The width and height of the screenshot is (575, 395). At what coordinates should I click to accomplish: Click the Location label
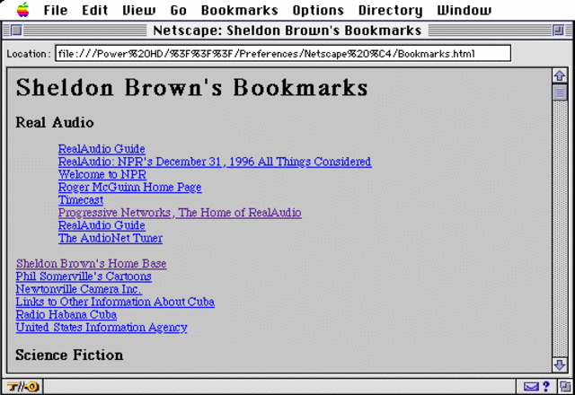click(28, 54)
